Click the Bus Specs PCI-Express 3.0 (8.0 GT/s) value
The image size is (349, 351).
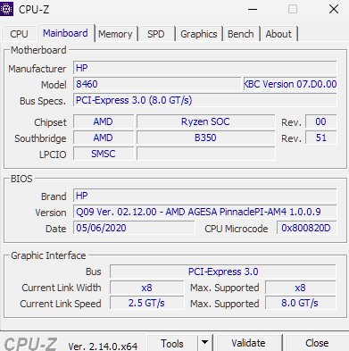(x=205, y=100)
